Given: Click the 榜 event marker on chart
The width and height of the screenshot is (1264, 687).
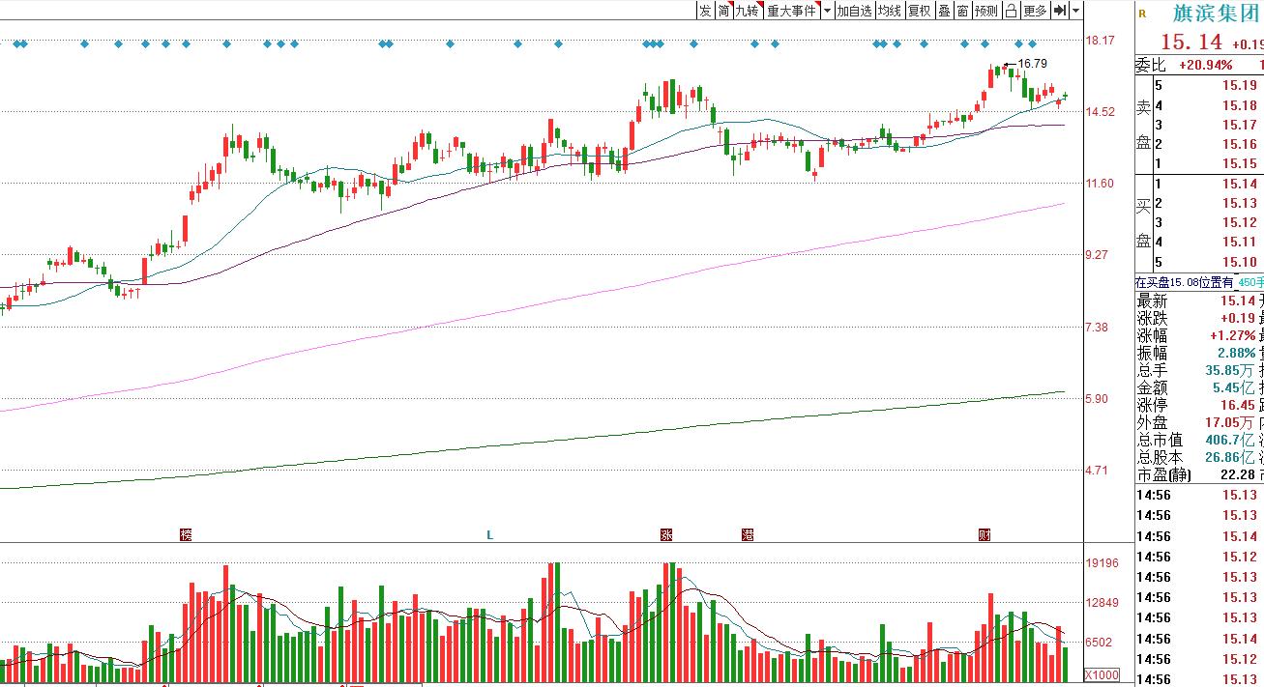Looking at the screenshot, I should click(187, 534).
